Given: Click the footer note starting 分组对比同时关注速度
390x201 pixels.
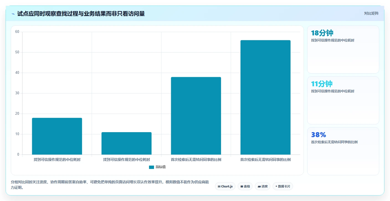Looking at the screenshot, I should click(x=110, y=185).
